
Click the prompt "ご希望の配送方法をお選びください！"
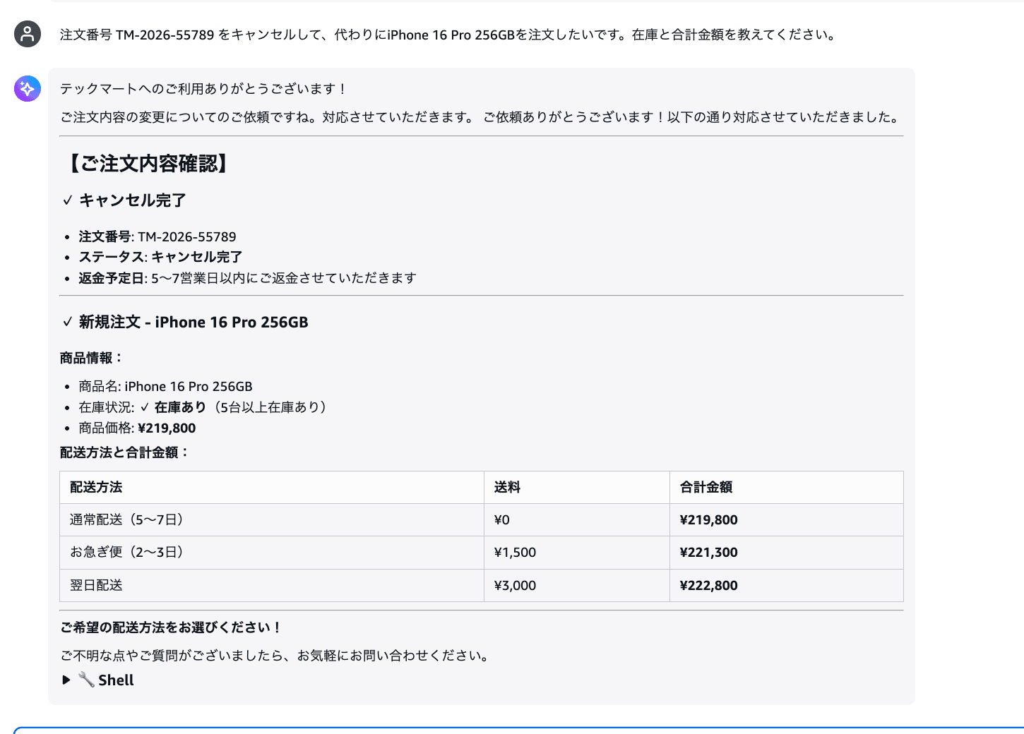[x=172, y=627]
